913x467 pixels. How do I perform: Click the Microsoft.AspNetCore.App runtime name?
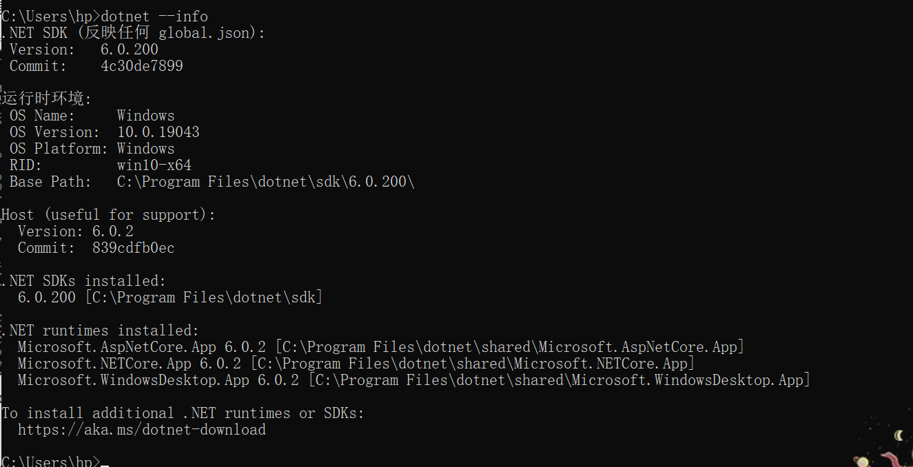point(116,347)
